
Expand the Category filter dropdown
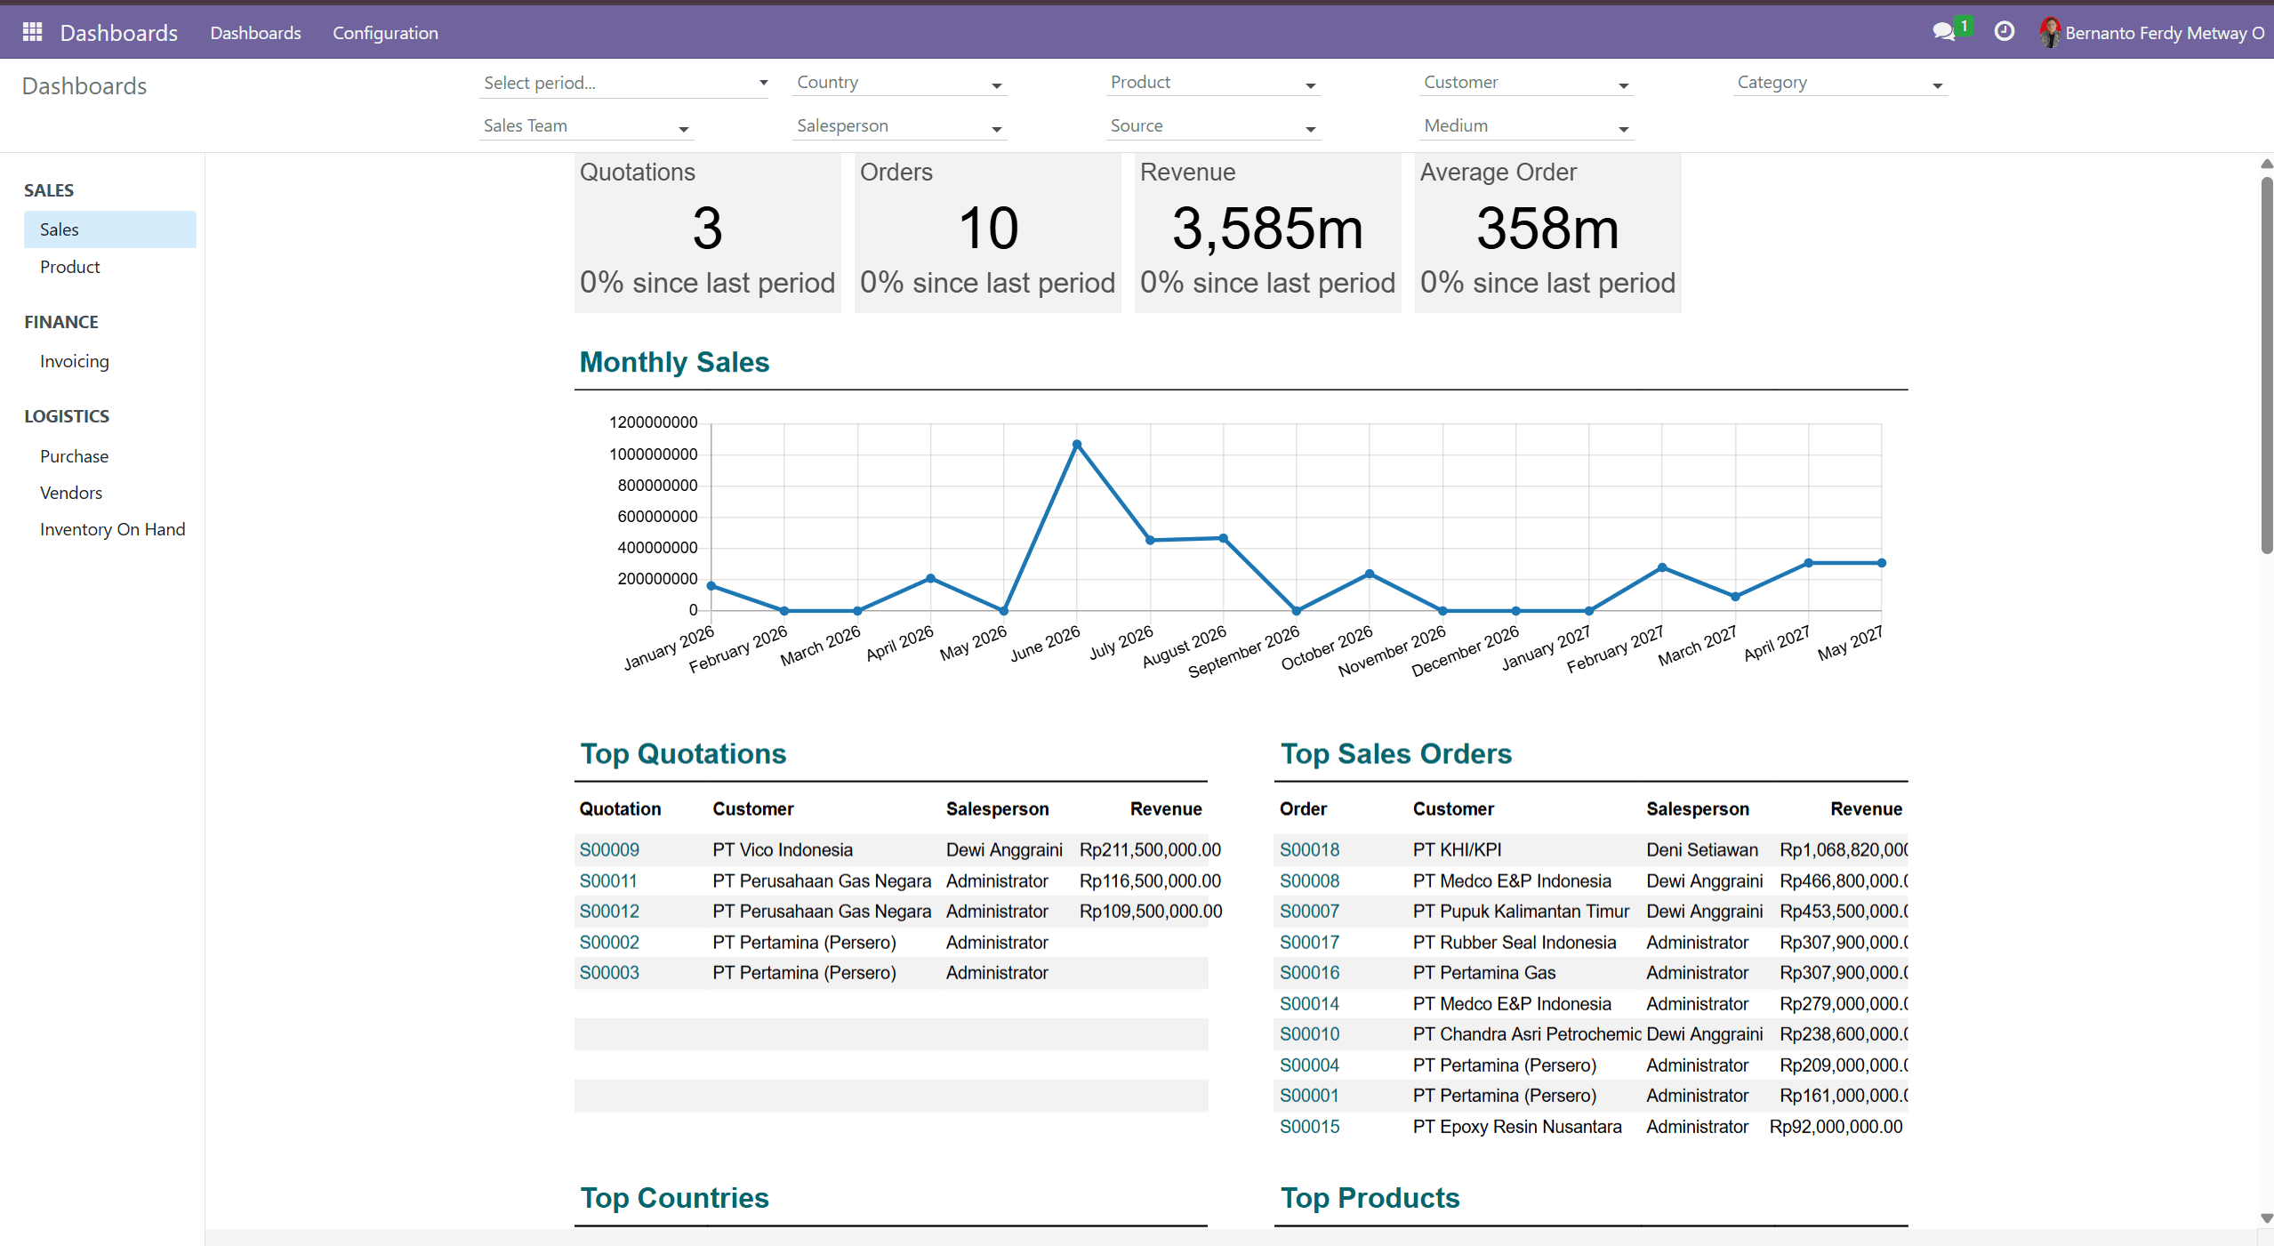pyautogui.click(x=1840, y=83)
